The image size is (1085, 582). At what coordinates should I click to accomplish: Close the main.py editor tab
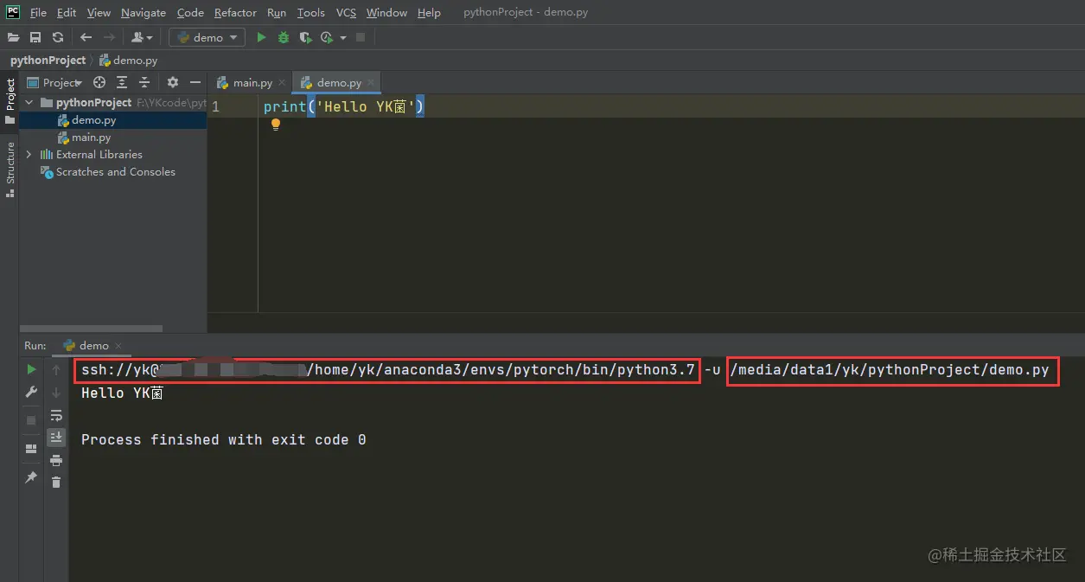tap(283, 83)
